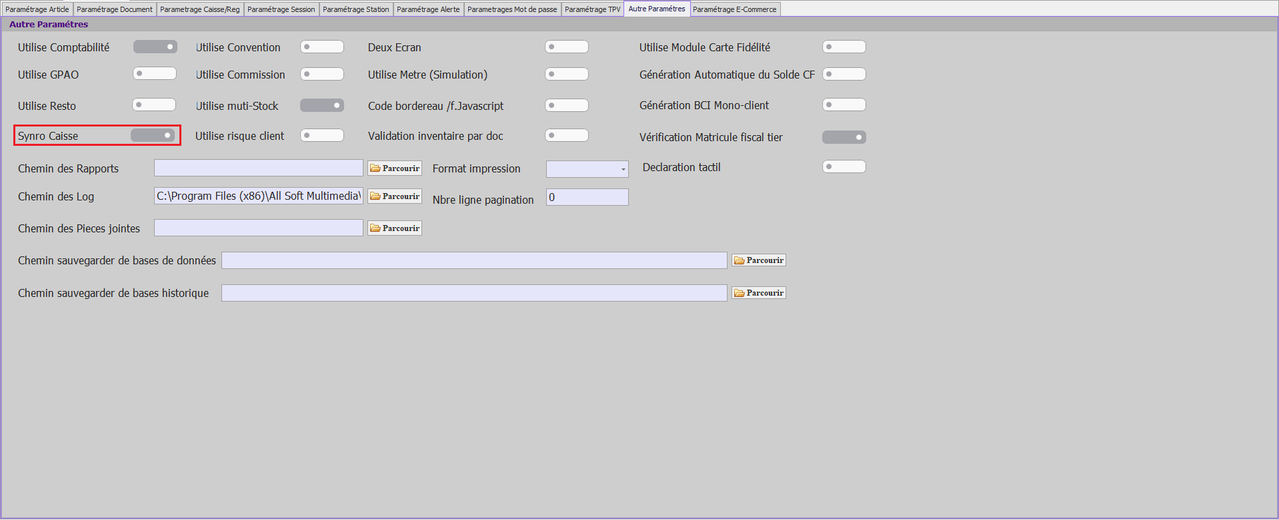This screenshot has width=1279, height=520.
Task: Open the Paramétrage Station tab
Action: point(356,9)
